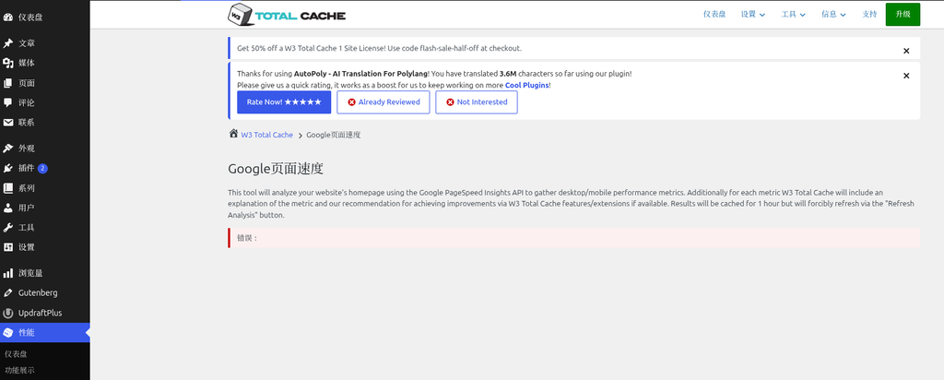
Task: Click the home icon in breadcrumb
Action: pyautogui.click(x=233, y=134)
